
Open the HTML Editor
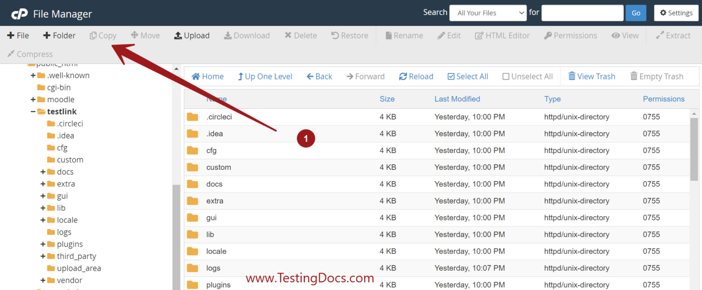tap(502, 35)
